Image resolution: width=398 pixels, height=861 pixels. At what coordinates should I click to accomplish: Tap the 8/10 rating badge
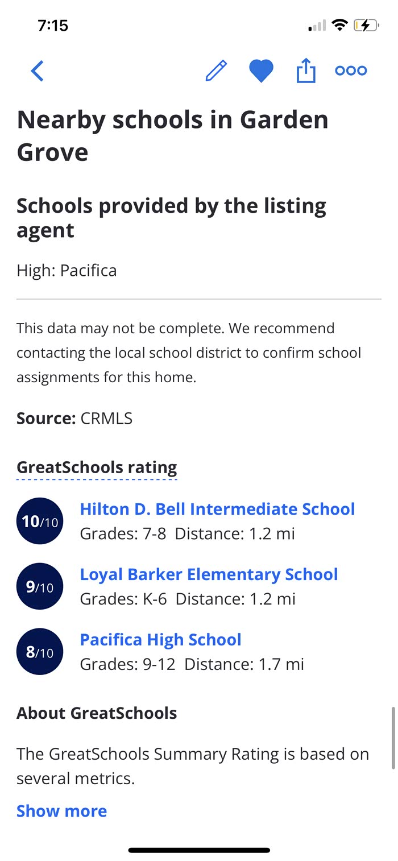pos(40,652)
